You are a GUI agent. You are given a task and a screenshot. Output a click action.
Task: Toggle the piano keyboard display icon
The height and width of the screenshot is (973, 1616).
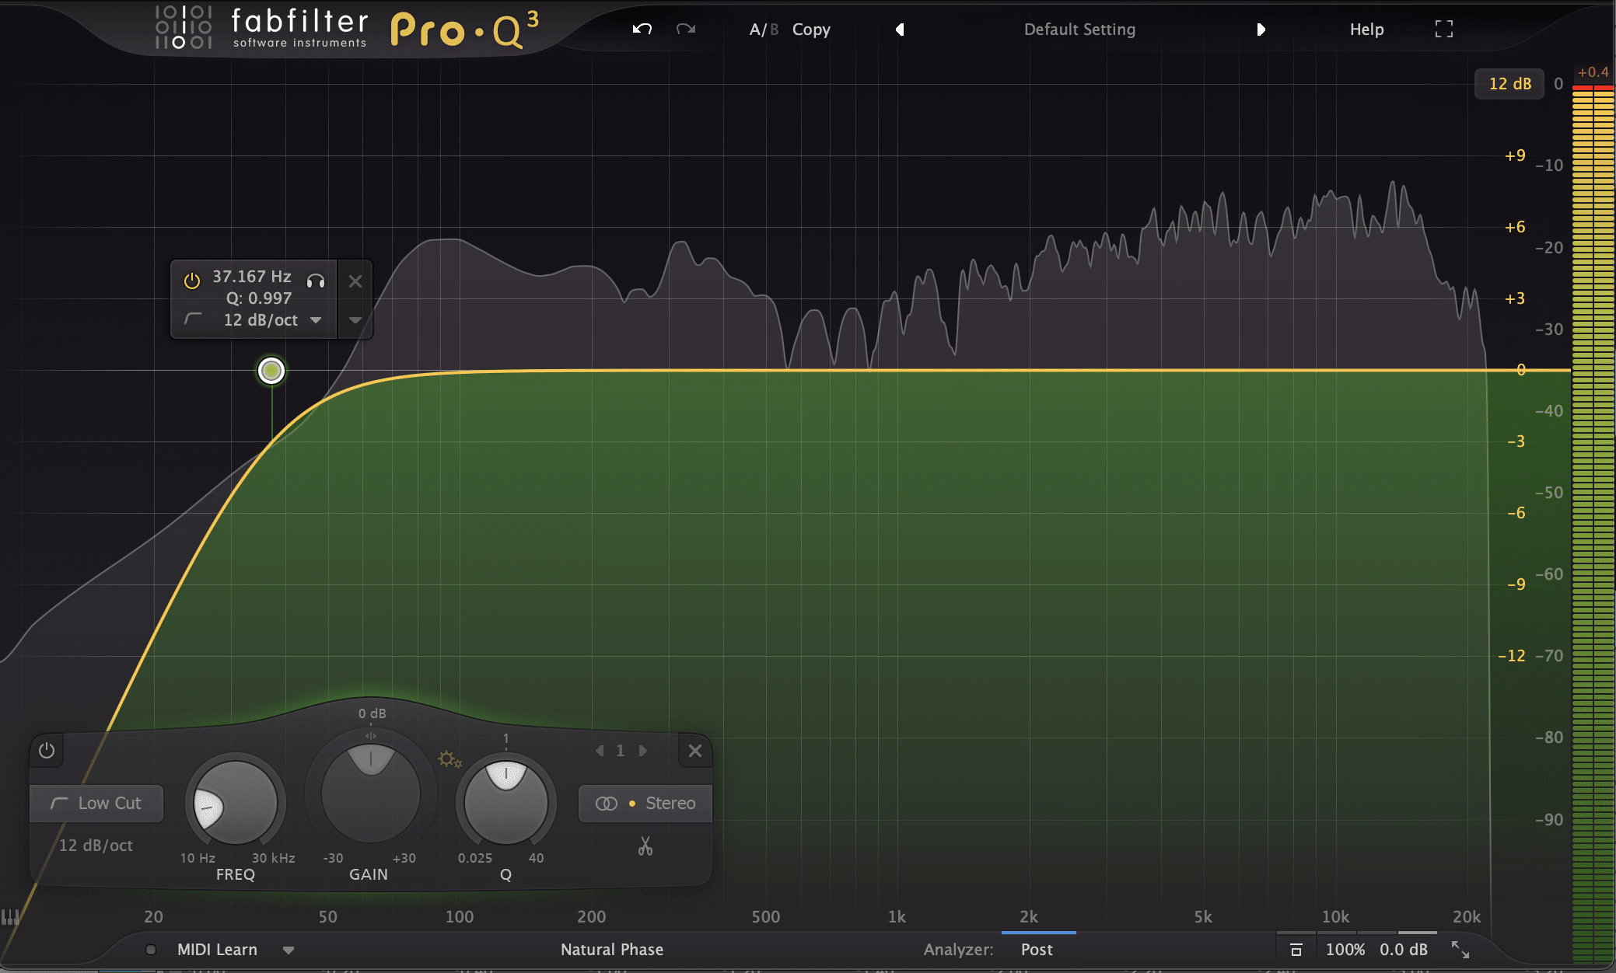point(10,917)
